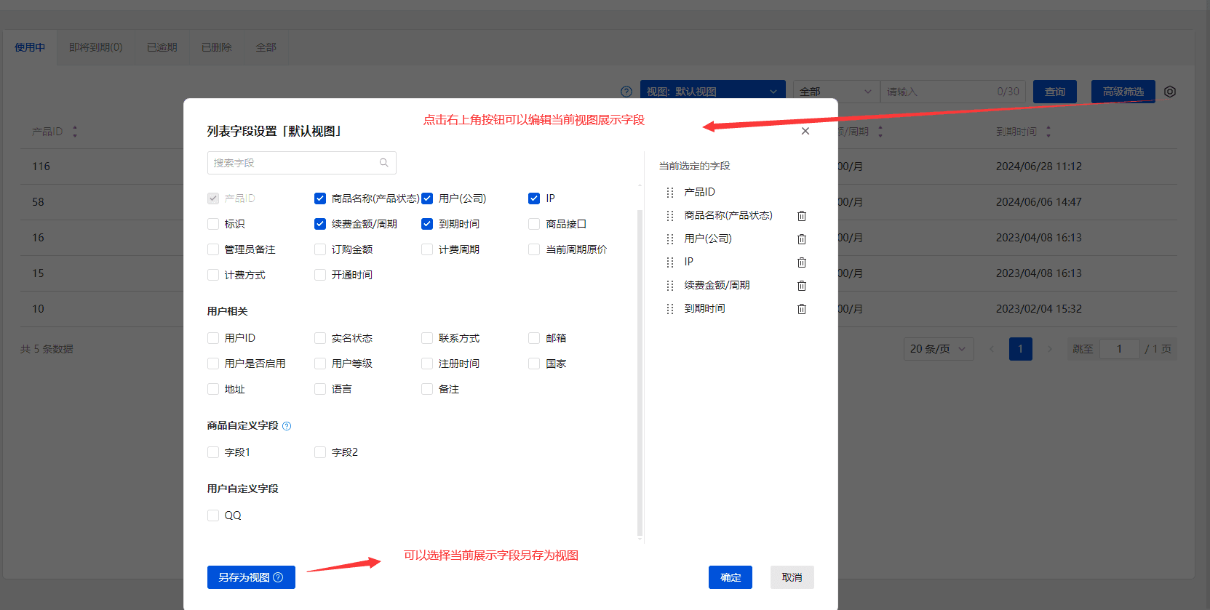Screen dimensions: 1210x610
Task: Open the 全部 filter dropdown
Action: pos(836,92)
